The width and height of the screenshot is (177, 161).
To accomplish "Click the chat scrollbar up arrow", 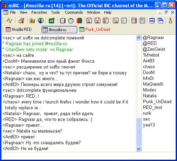I will [x=138, y=38].
